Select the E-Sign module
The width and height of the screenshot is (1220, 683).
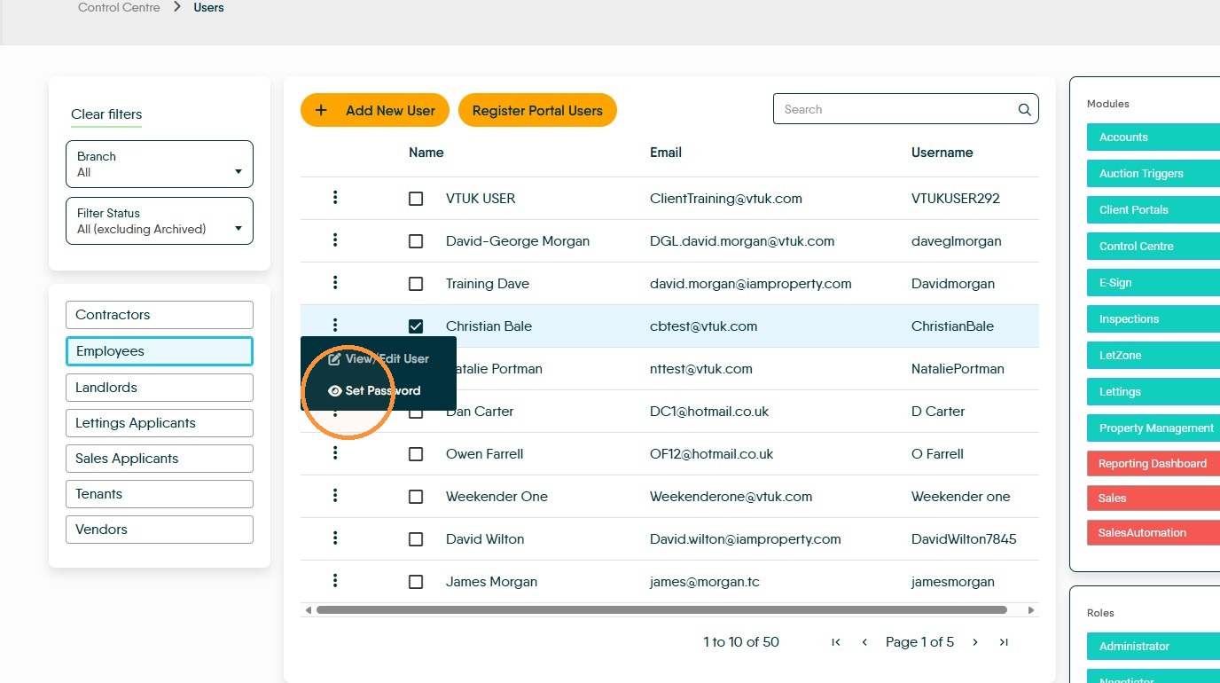pos(1154,283)
